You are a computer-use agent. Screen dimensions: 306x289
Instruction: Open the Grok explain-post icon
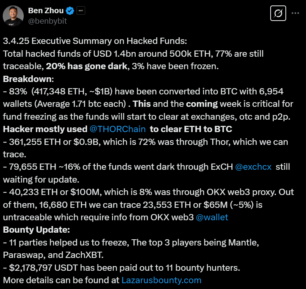(278, 14)
